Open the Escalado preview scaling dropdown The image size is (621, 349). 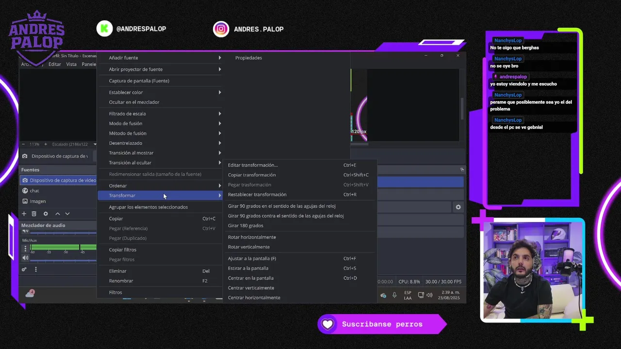[75, 144]
